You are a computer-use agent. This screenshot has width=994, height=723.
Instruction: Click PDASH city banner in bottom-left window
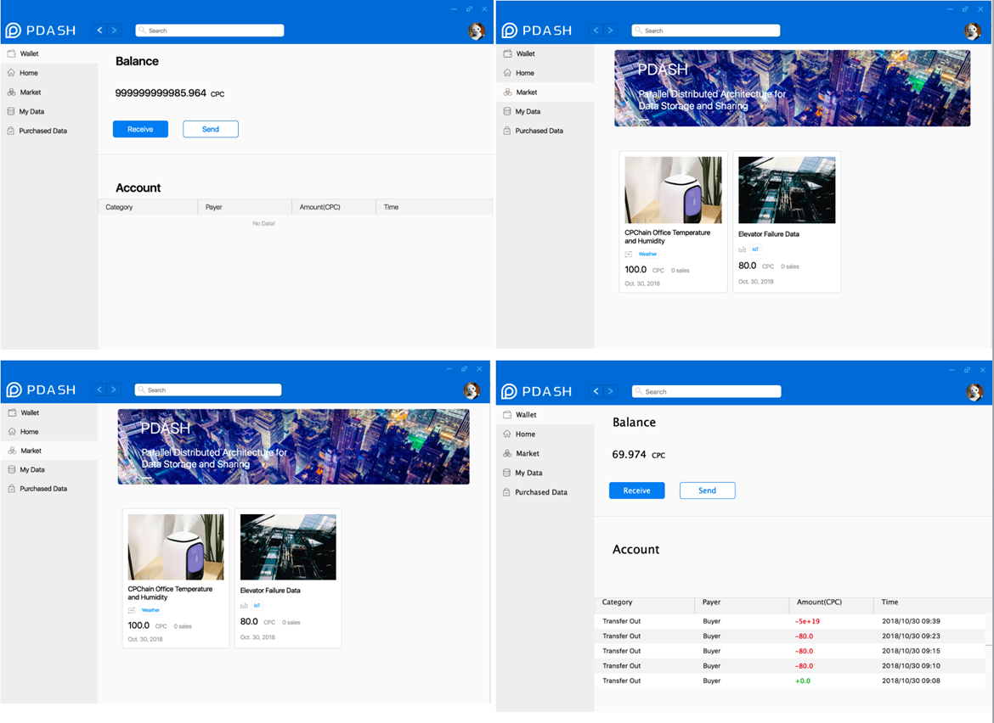coord(293,446)
